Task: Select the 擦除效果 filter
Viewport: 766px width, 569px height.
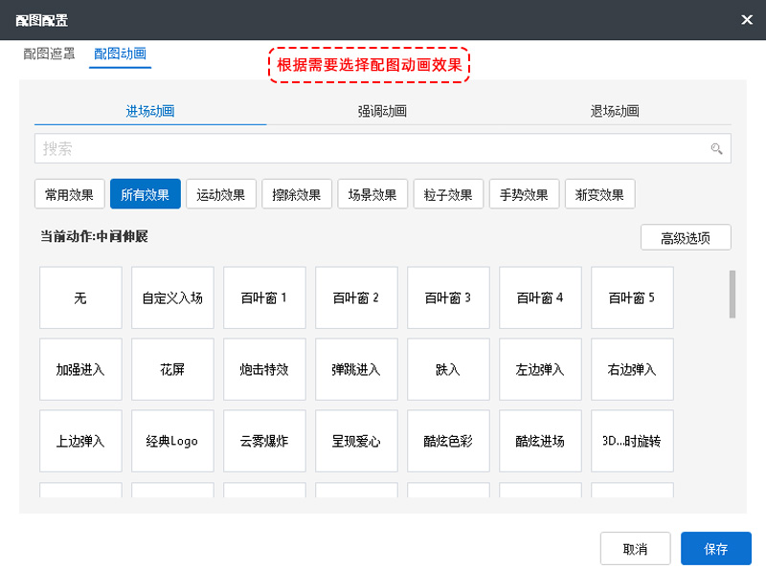Action: pos(296,195)
